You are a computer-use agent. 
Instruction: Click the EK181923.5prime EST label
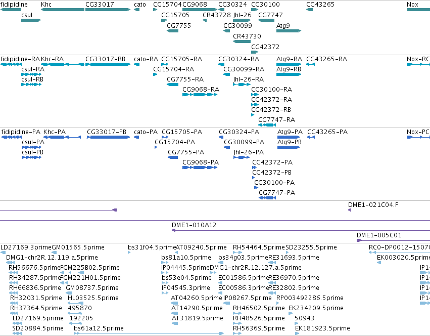pyautogui.click(x=322, y=328)
